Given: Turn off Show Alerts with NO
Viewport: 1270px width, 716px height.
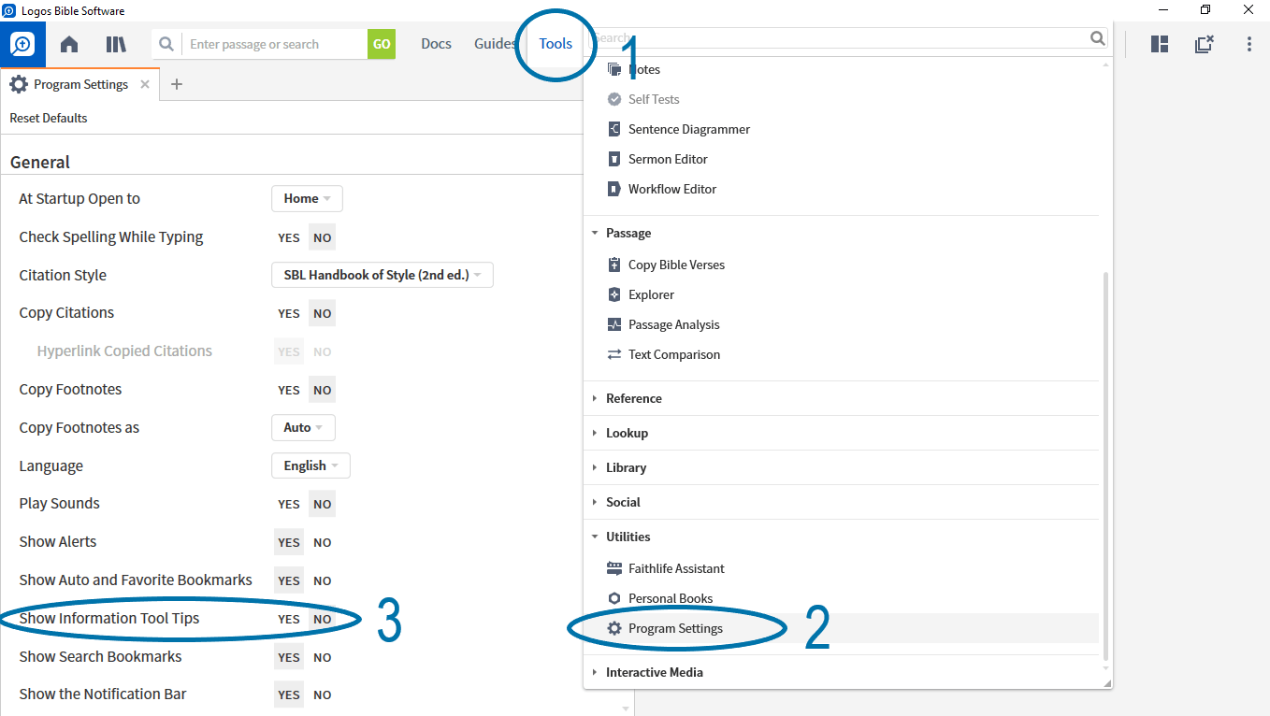Looking at the screenshot, I should 323,542.
